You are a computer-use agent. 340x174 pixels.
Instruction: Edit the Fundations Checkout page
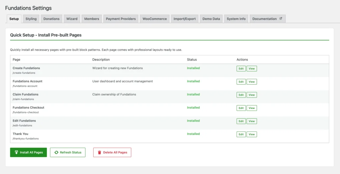[241, 108]
